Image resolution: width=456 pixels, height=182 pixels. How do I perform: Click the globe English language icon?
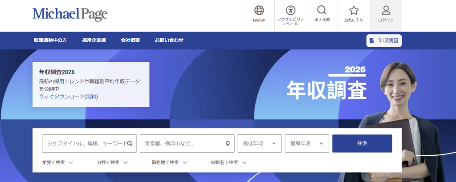(x=259, y=11)
